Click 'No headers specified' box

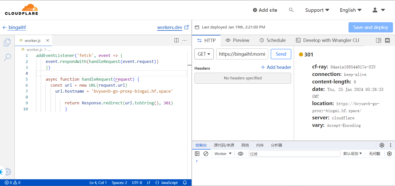click(x=243, y=78)
